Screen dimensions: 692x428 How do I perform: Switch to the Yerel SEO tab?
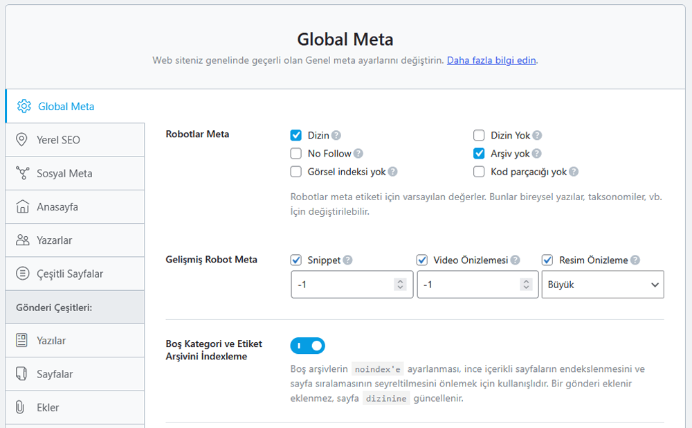(x=75, y=140)
